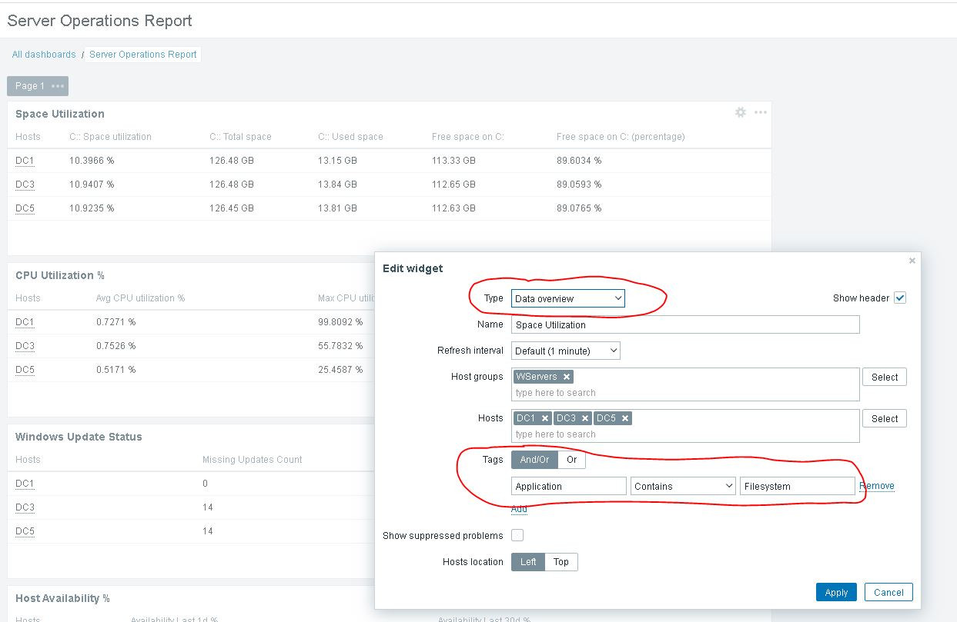This screenshot has height=622, width=957.
Task: Open the widget Type dropdown
Action: click(x=567, y=298)
